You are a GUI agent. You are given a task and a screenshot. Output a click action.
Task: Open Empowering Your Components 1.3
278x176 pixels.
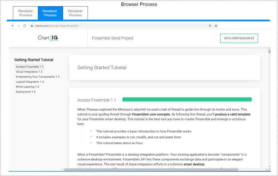pos(38,77)
